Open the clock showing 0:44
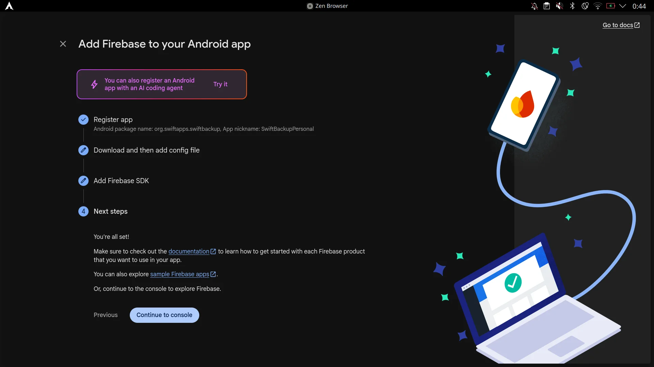The image size is (654, 367). (x=639, y=6)
